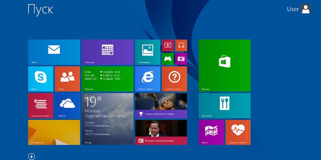Open the Desktop (Рабочий стол) tile
This screenshot has height=160, width=321.
pos(54,132)
